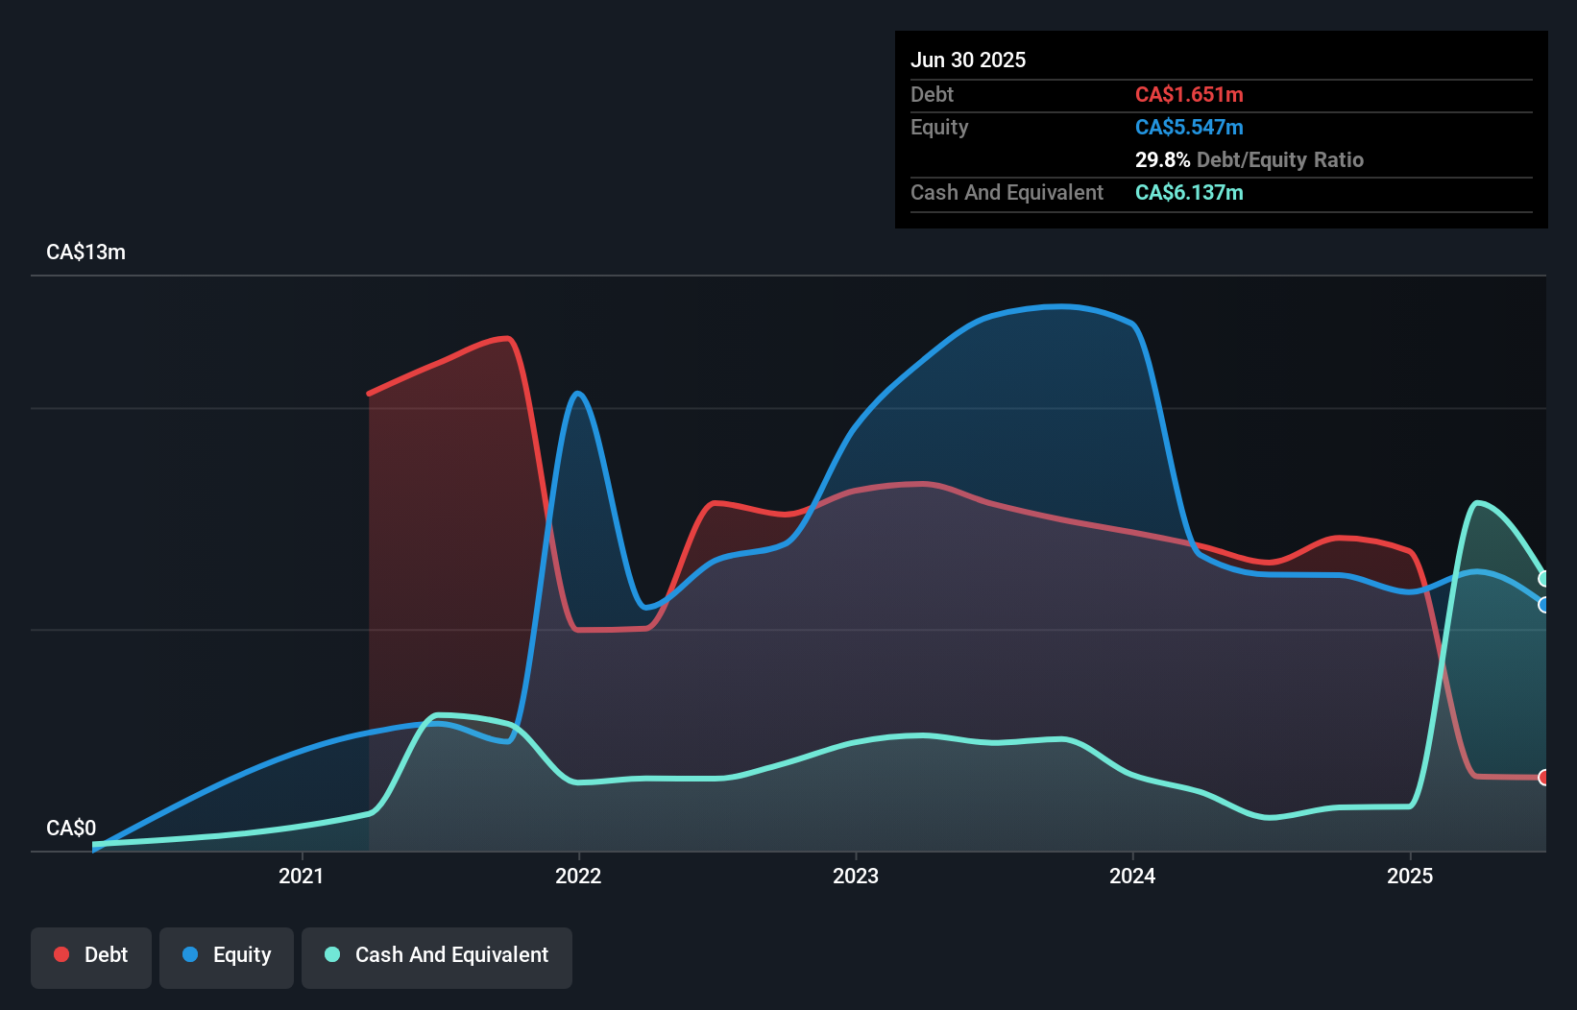Click the 29.8% Debt/Equity Ratio text

[x=1249, y=159]
